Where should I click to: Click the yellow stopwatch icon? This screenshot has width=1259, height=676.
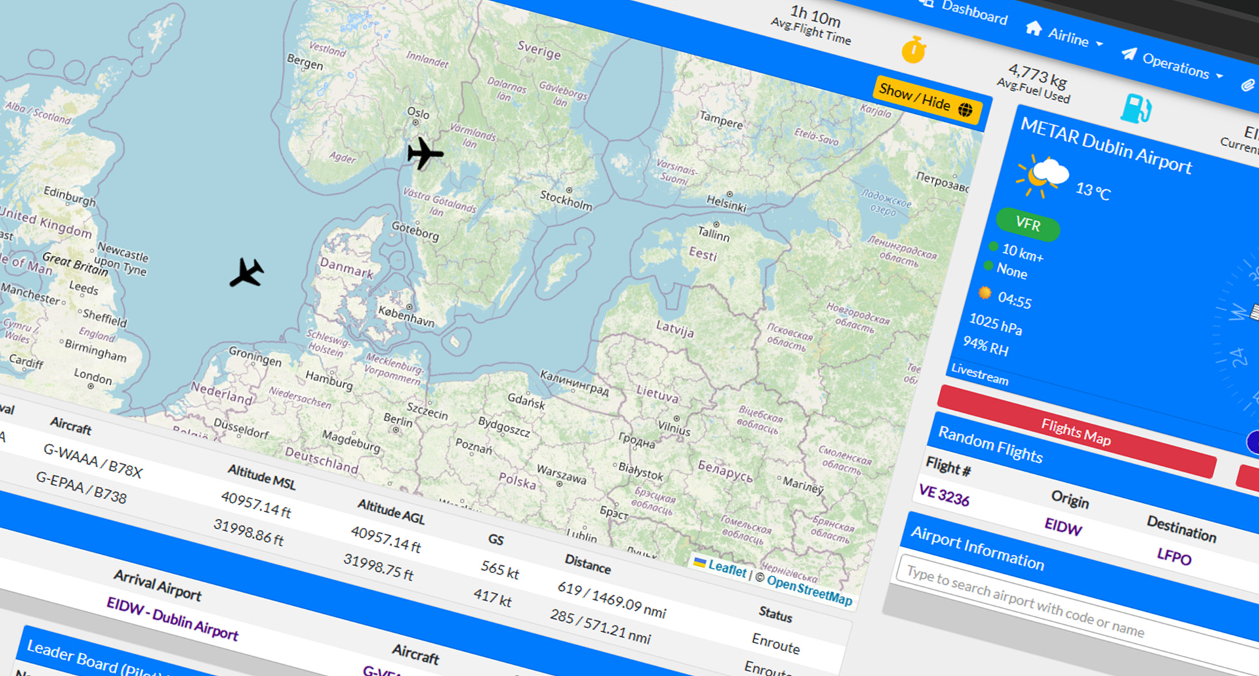tap(913, 50)
